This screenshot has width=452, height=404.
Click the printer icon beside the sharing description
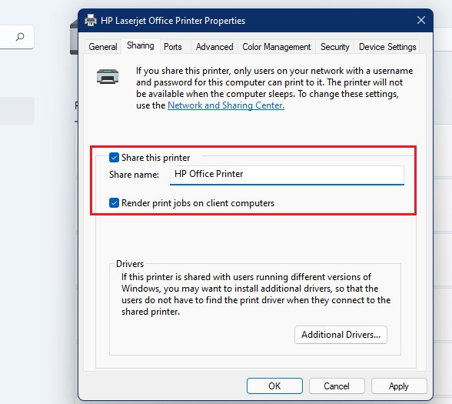click(108, 76)
